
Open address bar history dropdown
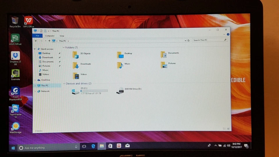[185, 41]
